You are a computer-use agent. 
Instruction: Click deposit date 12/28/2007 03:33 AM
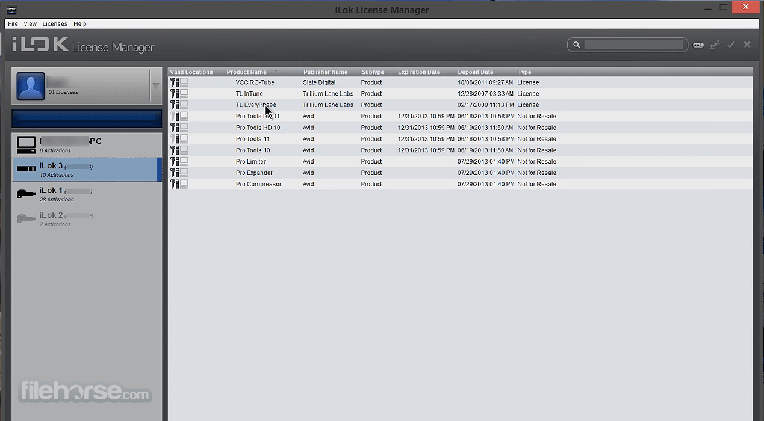coord(485,94)
